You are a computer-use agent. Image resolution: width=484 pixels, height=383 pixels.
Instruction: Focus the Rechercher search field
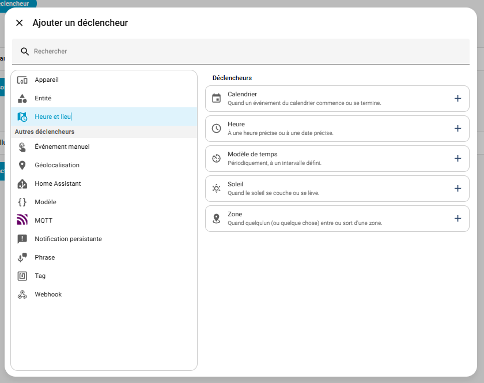[242, 51]
